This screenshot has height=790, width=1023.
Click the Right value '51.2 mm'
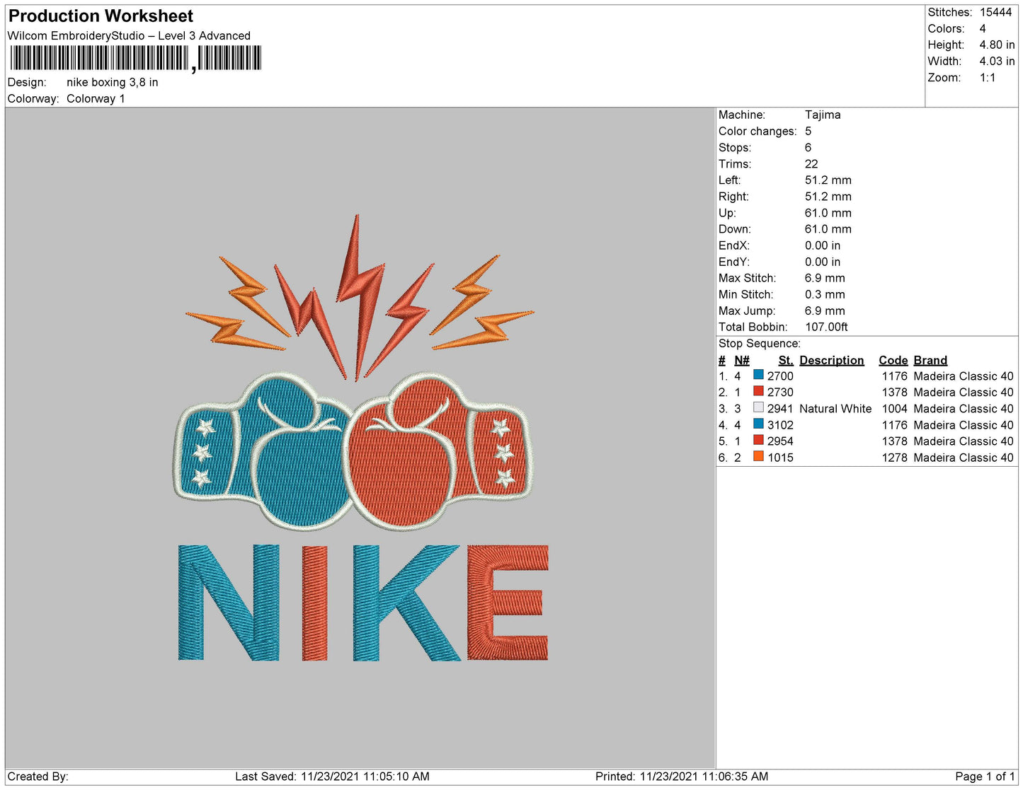(x=828, y=196)
